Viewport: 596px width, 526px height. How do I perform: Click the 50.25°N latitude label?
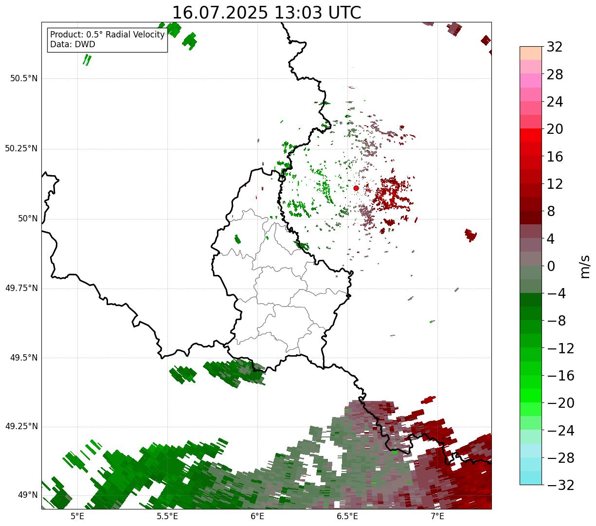point(21,148)
